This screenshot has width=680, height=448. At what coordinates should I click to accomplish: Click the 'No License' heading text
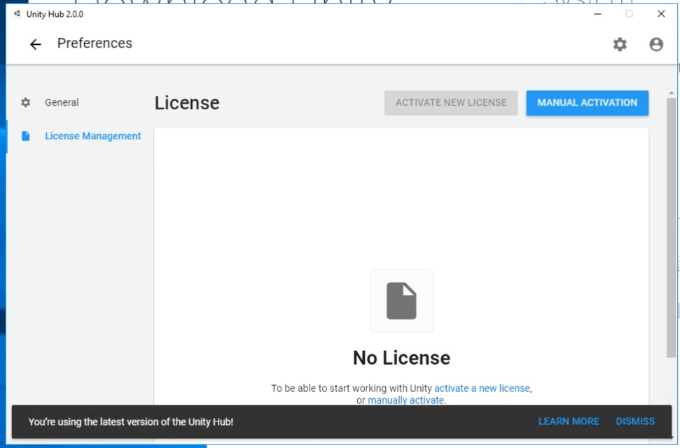[401, 358]
